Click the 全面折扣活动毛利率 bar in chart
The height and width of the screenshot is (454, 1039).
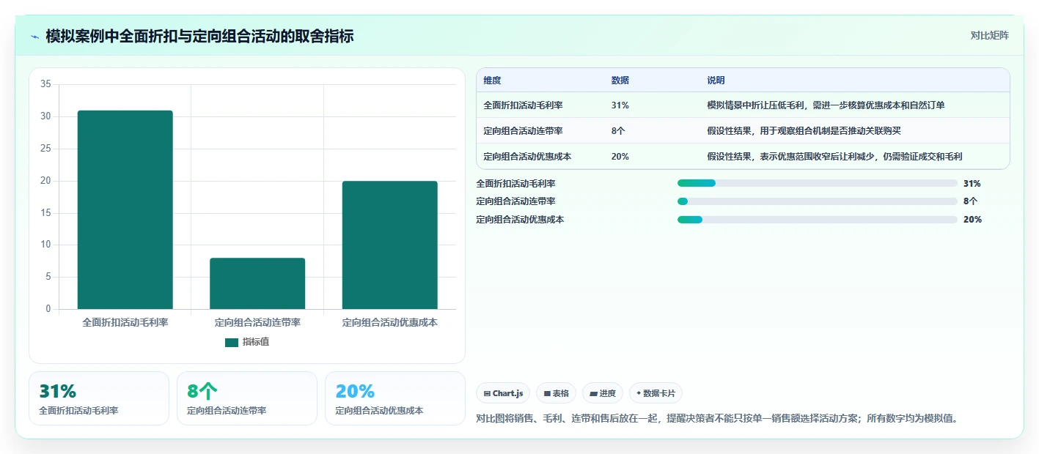[x=125, y=209]
